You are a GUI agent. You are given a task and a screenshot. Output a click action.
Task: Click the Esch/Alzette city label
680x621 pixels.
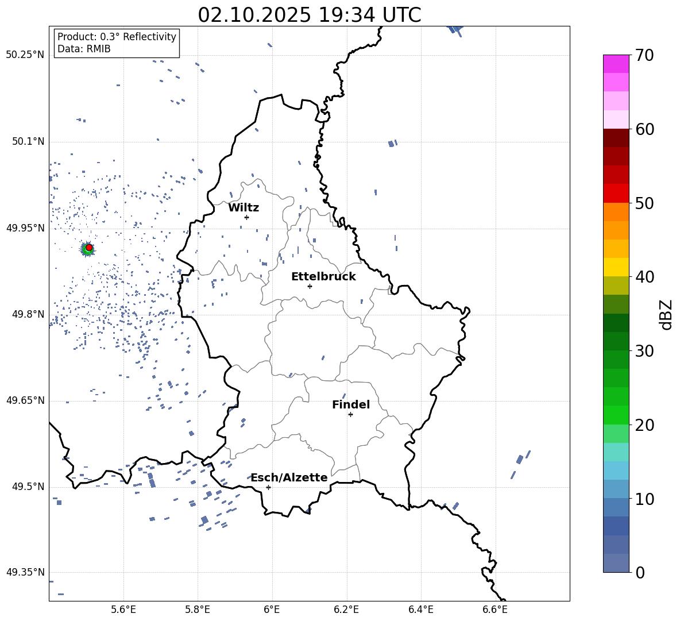point(289,477)
